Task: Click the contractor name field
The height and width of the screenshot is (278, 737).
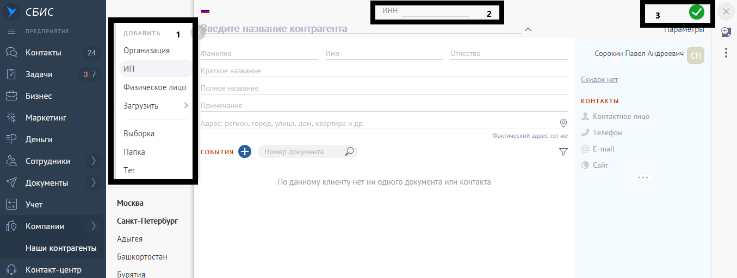Action: point(361,29)
